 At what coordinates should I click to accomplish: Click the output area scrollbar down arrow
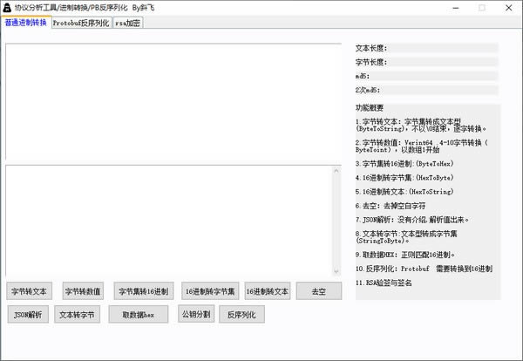point(336,271)
